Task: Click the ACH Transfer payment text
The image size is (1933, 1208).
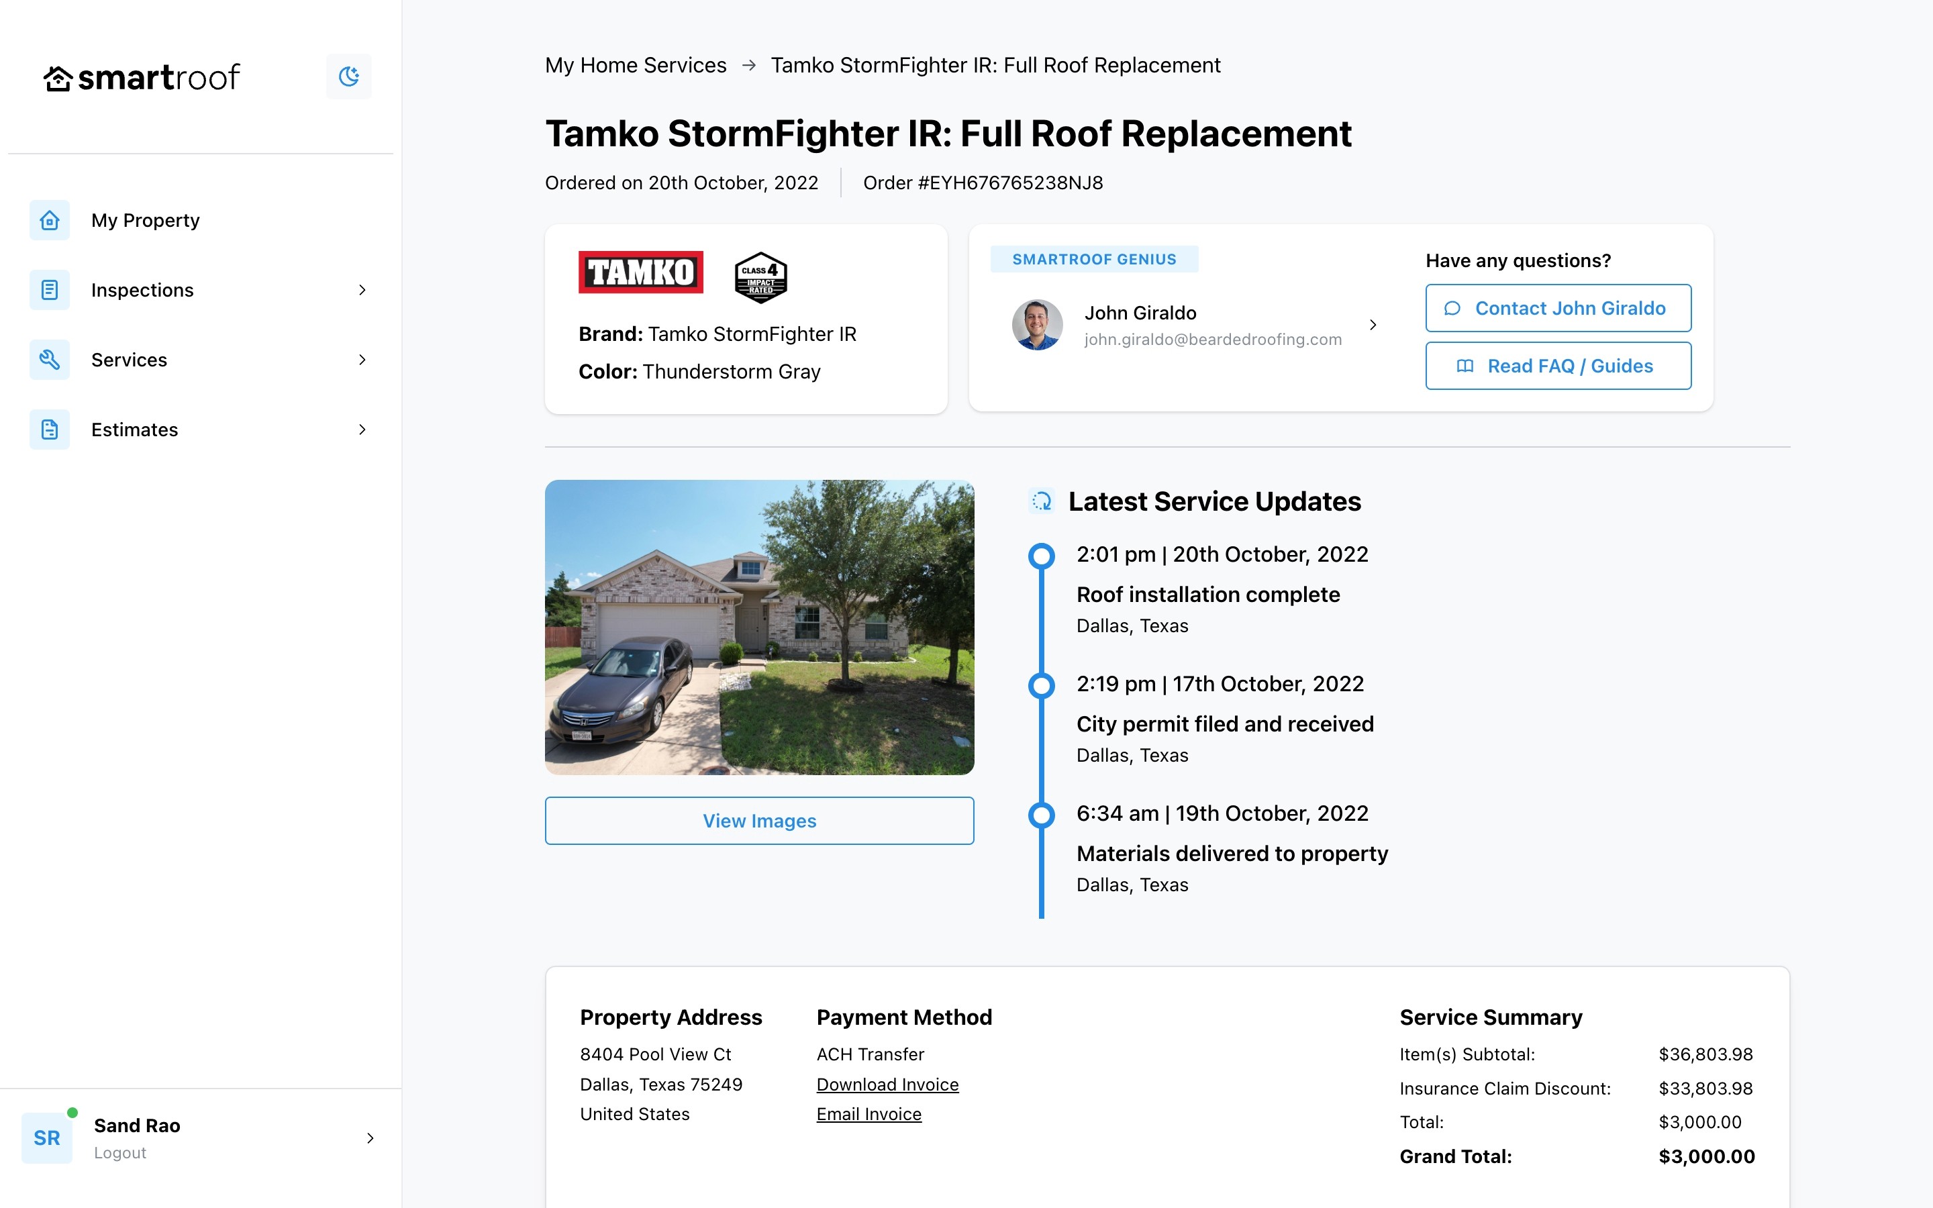Action: coord(870,1054)
